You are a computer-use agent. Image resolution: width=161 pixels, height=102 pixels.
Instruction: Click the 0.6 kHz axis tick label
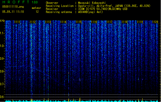(2, 97)
